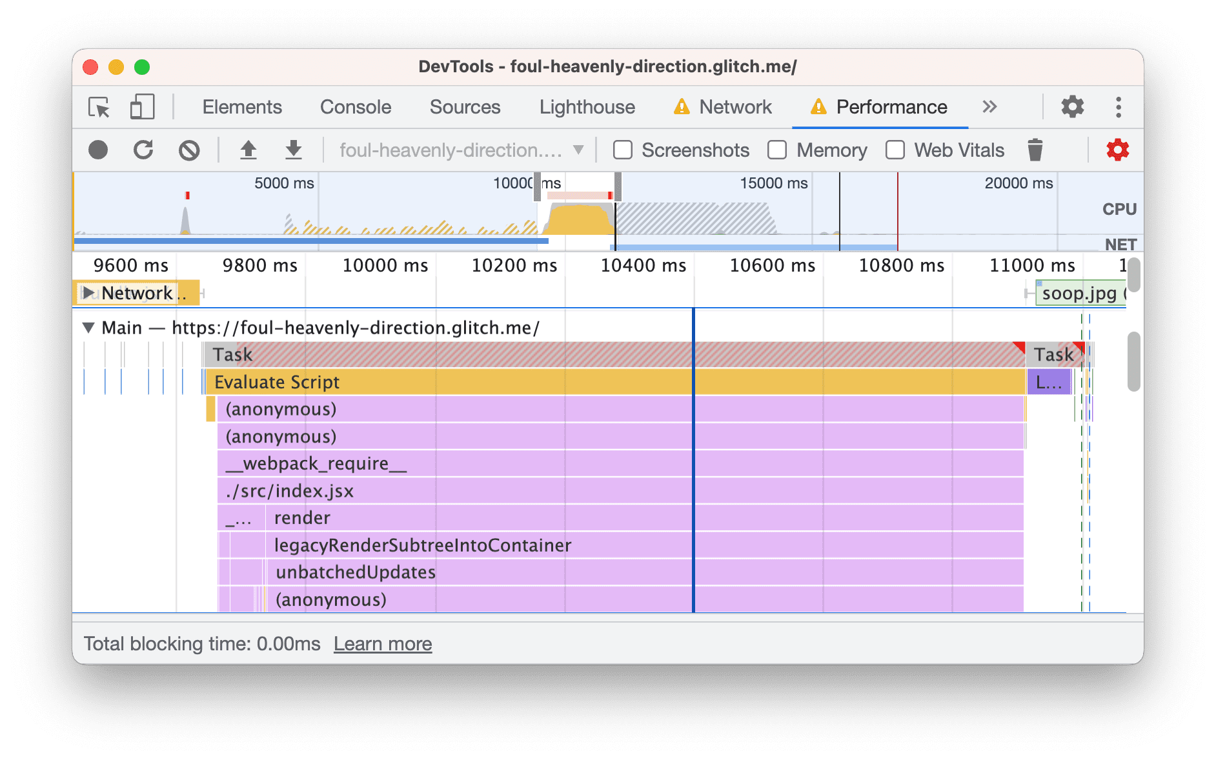
Task: Click the macOS green zoom window button
Action: pos(142,67)
